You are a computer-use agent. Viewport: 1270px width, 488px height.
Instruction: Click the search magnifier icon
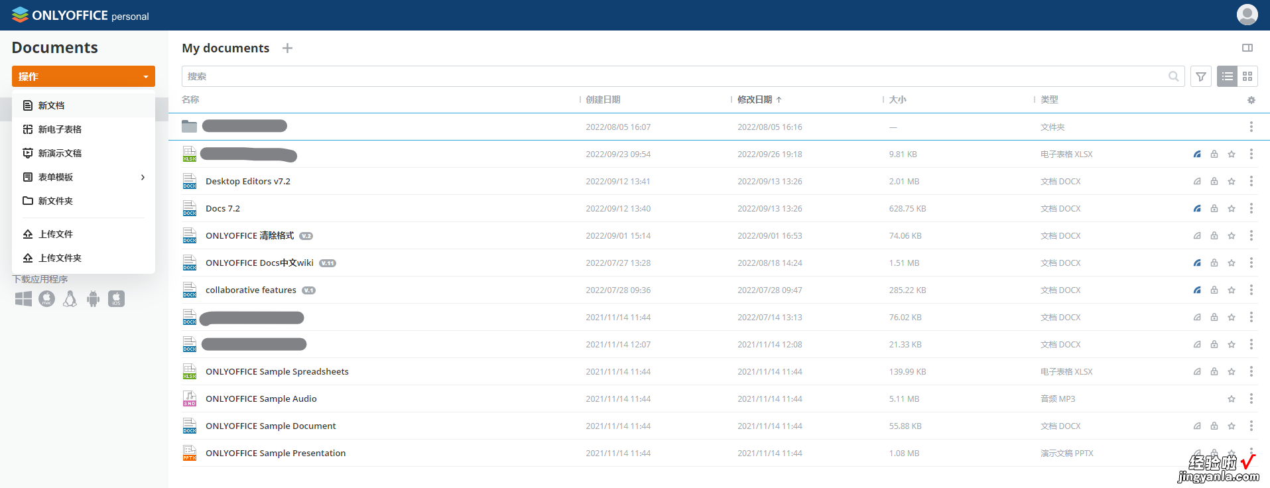click(x=1173, y=76)
